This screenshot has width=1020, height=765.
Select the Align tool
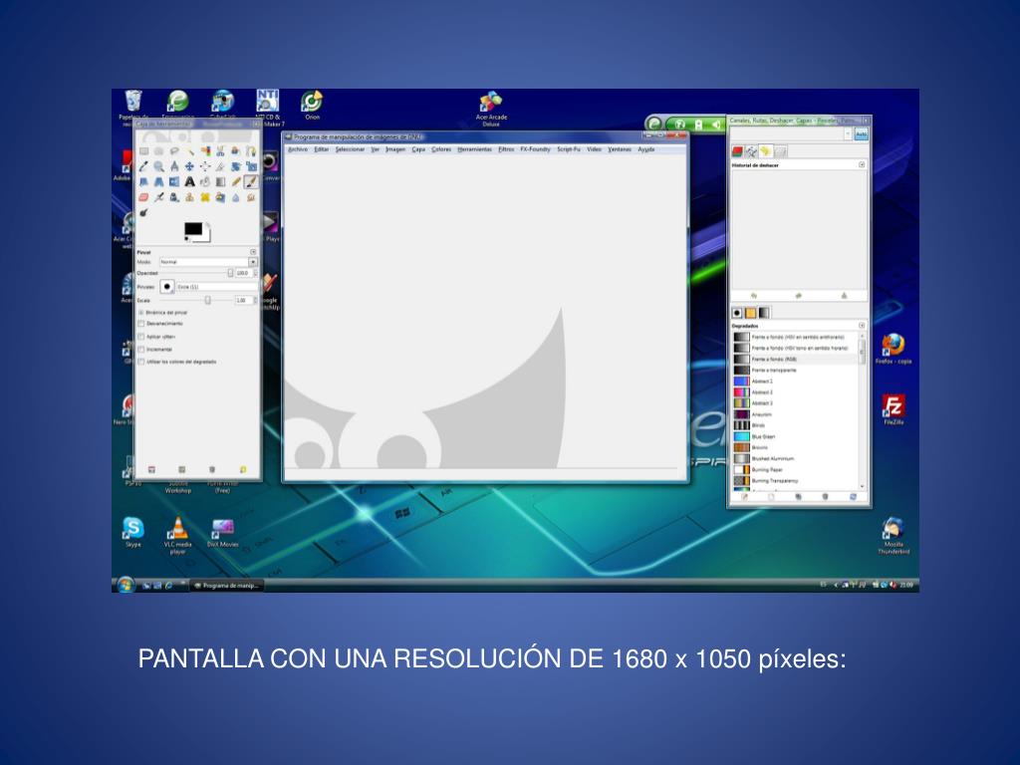205,166
